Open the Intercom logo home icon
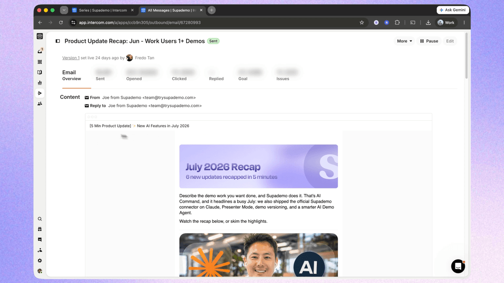 click(40, 37)
